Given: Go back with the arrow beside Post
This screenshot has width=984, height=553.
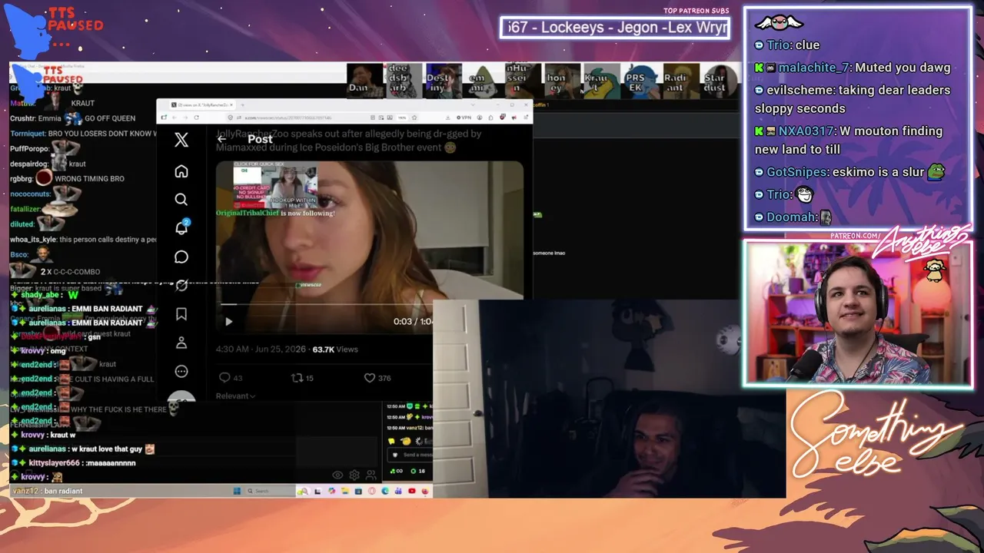Looking at the screenshot, I should [222, 139].
